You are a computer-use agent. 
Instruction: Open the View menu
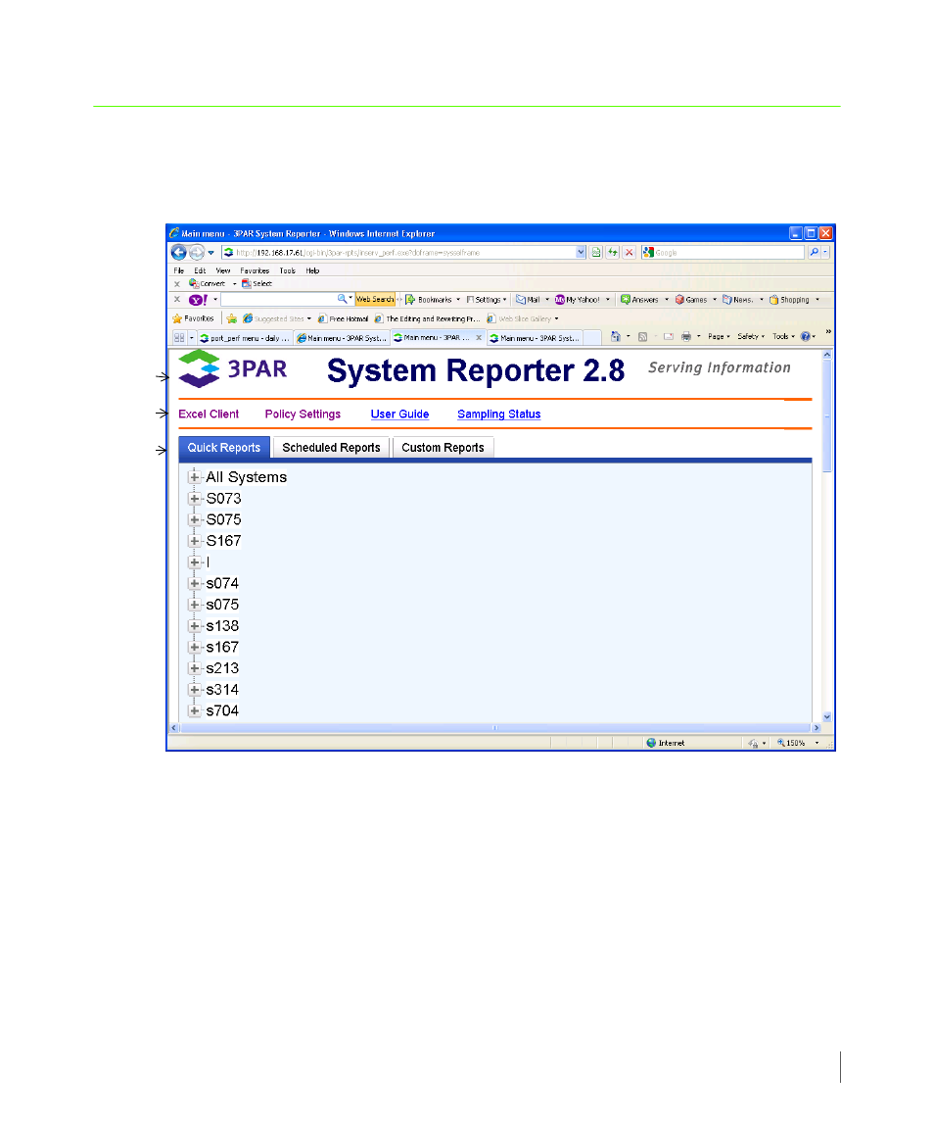click(223, 270)
